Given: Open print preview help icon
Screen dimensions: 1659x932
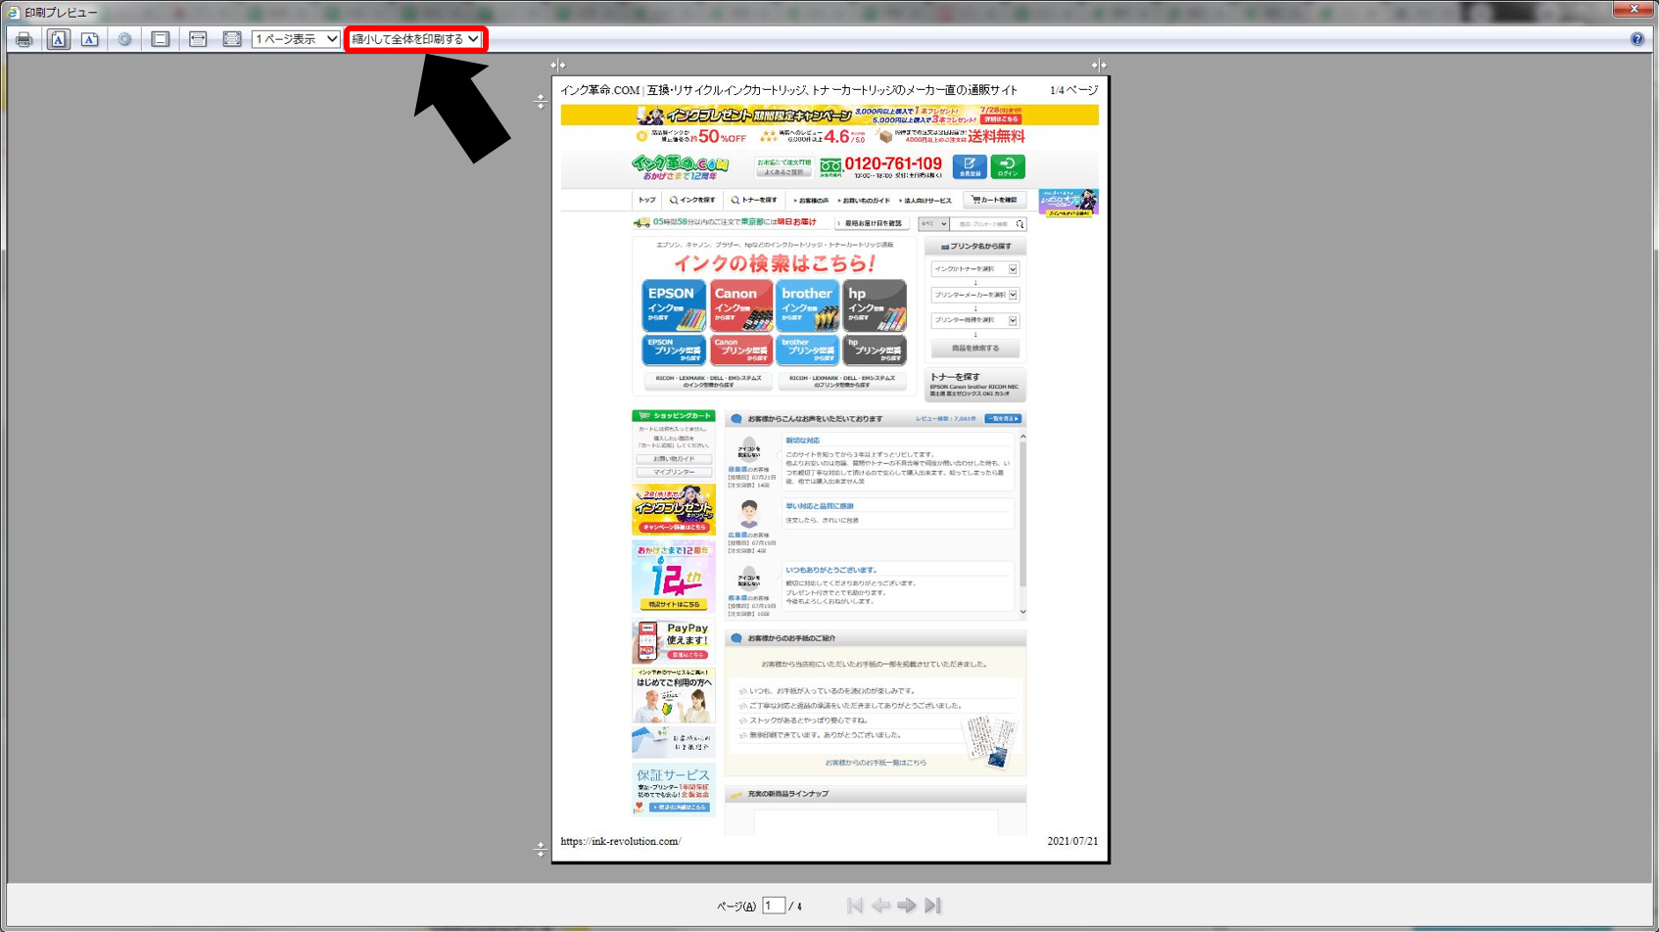Looking at the screenshot, I should (x=1637, y=39).
